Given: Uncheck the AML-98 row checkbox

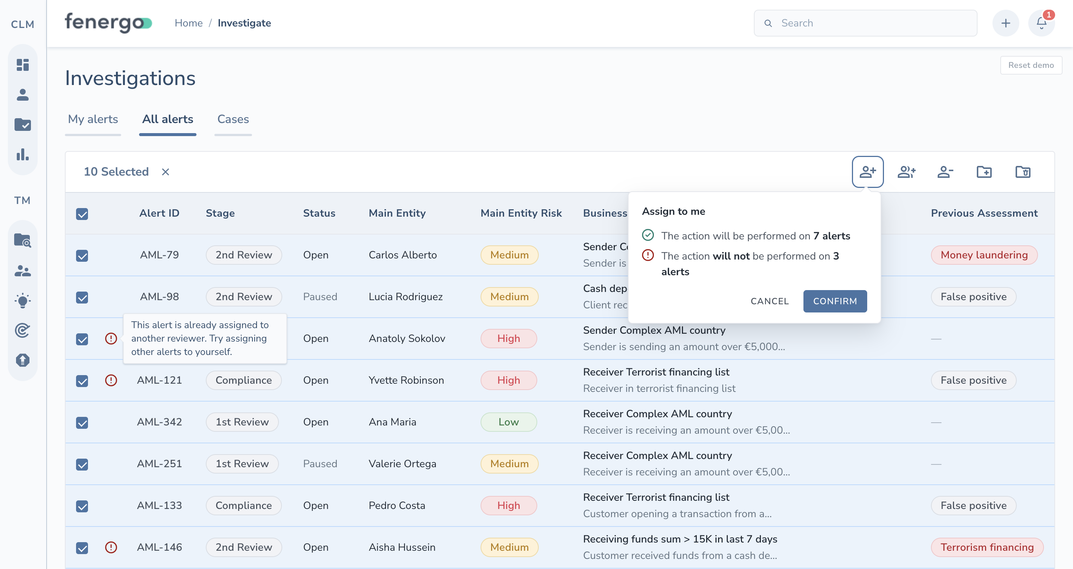Looking at the screenshot, I should (82, 297).
